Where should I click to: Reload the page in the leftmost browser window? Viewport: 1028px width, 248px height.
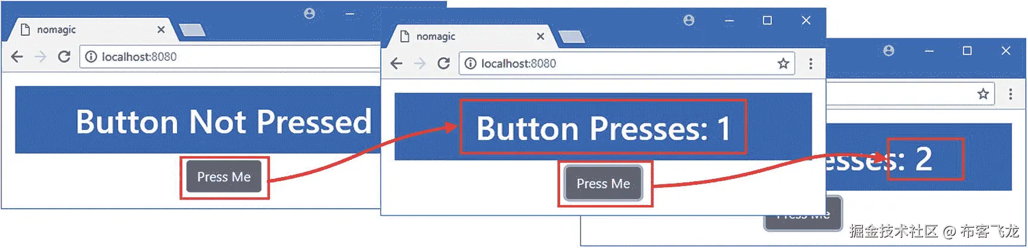pyautogui.click(x=64, y=57)
